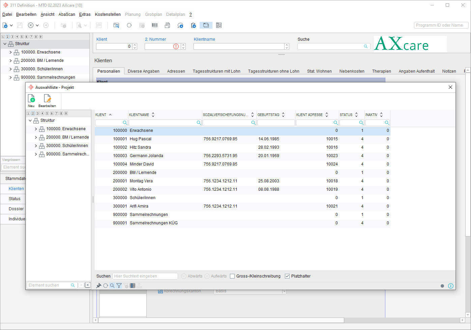Expand 100000. Erwachsene in dialog tree

pos(36,129)
